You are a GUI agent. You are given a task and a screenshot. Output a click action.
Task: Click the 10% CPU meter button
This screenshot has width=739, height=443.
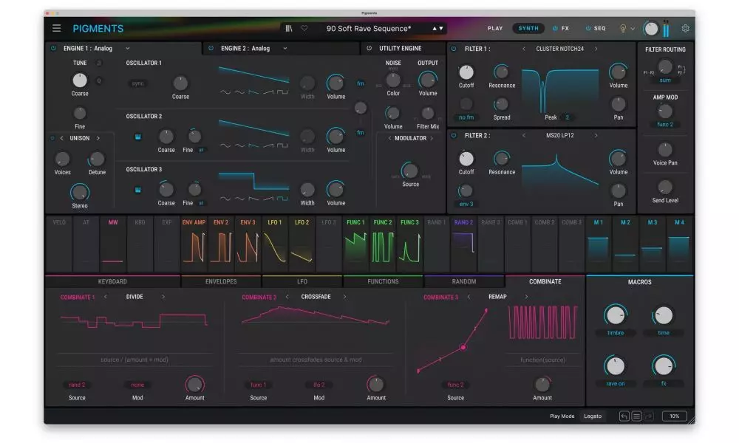point(675,416)
